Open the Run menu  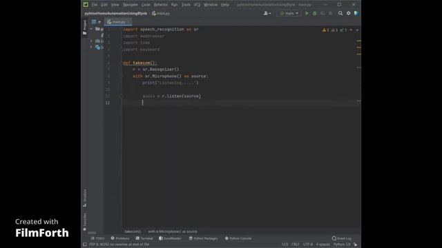[174, 5]
